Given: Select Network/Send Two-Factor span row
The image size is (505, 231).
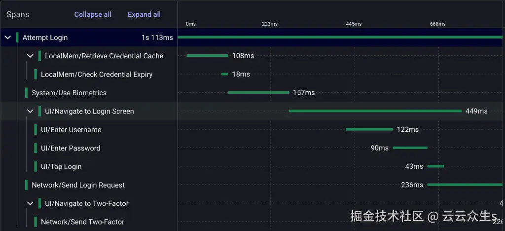Looking at the screenshot, I should click(x=82, y=222).
